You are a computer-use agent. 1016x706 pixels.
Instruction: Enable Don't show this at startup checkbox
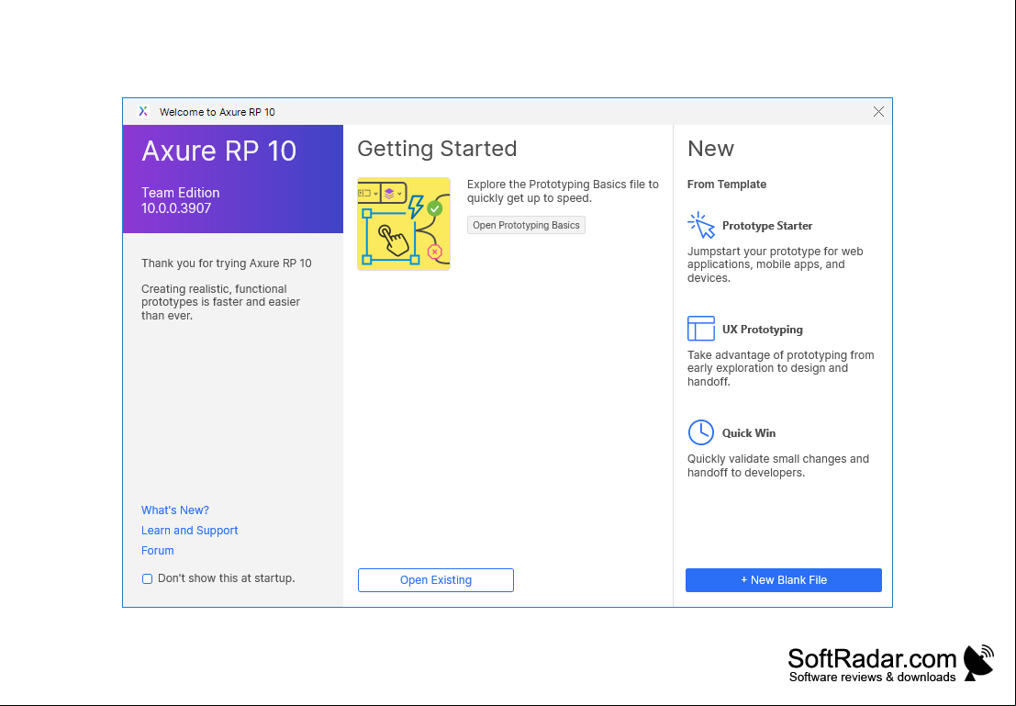point(147,579)
